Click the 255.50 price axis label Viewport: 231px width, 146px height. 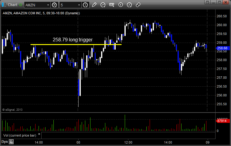point(222,104)
